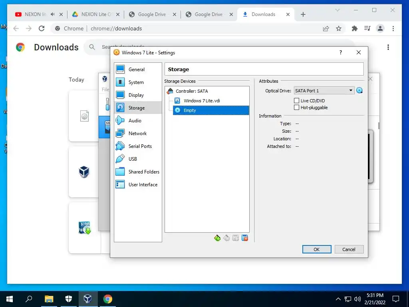
Task: Open Chrome media control icon
Action: pos(367,28)
